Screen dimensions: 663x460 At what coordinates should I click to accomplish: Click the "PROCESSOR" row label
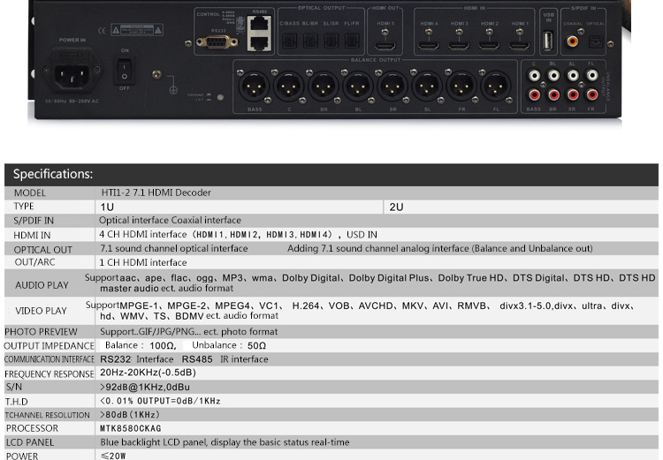tap(32, 428)
